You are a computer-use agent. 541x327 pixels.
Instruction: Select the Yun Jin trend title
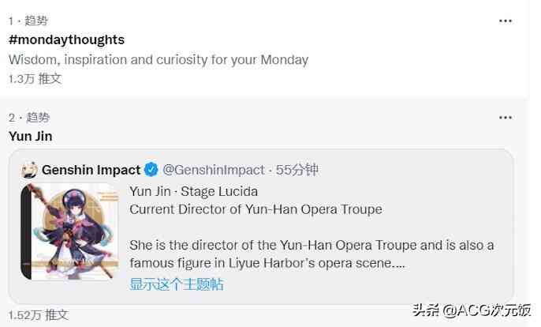click(30, 136)
